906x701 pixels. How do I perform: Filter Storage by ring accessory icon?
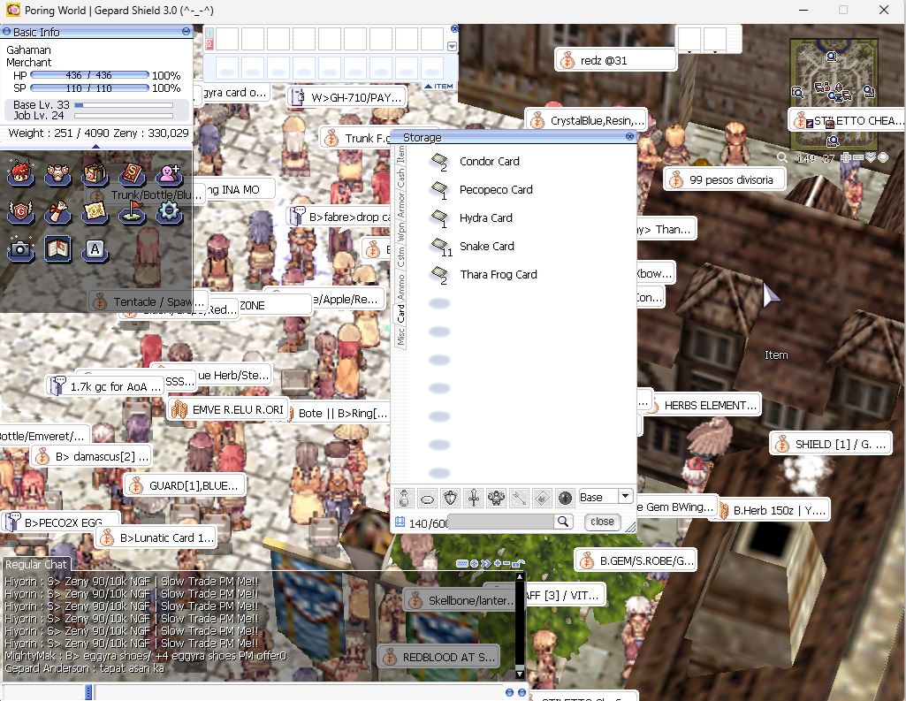tap(428, 498)
